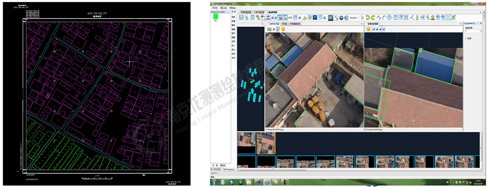Viewport: 488px width, 187px height.
Task: Click the clock in the system tray
Action: point(478,182)
